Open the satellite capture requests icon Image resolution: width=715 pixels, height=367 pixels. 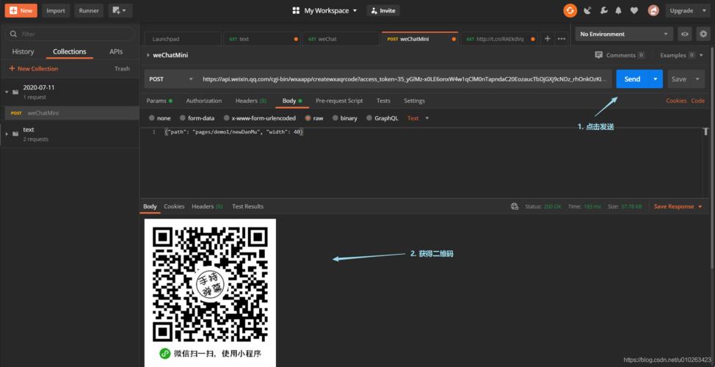tap(587, 10)
